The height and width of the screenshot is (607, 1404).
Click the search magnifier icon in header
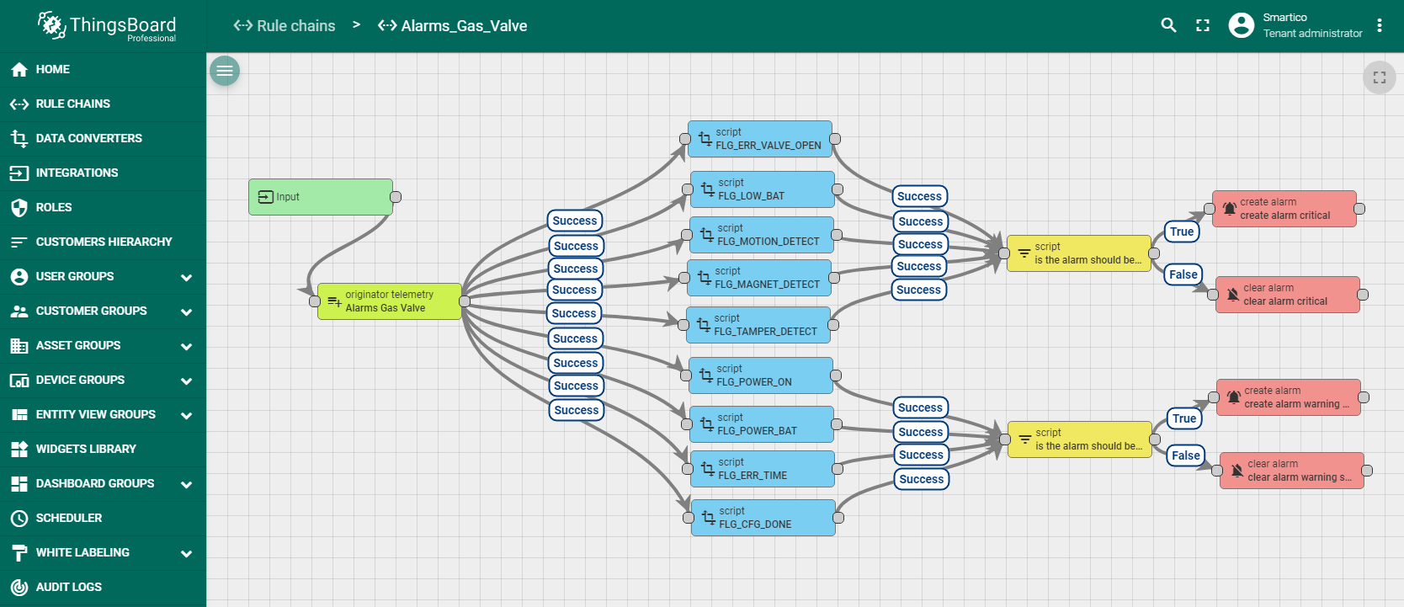point(1168,25)
